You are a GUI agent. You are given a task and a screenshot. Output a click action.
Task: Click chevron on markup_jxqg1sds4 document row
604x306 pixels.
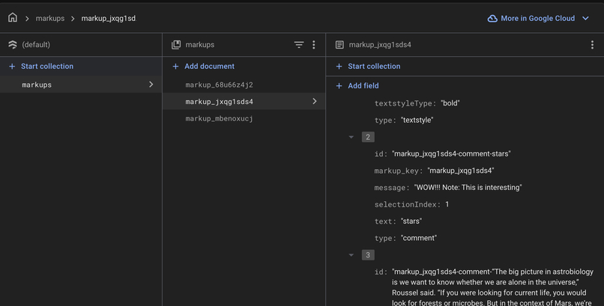pyautogui.click(x=314, y=101)
